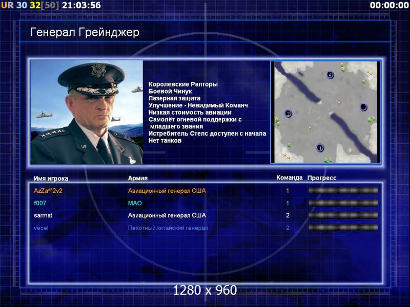410x307 pixels.
Task: Click the team number in AzZa^^2v2's row
Action: pos(288,190)
